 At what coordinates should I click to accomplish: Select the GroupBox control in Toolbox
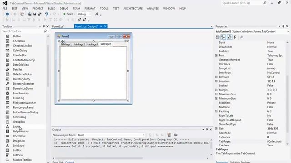[x=19, y=122]
